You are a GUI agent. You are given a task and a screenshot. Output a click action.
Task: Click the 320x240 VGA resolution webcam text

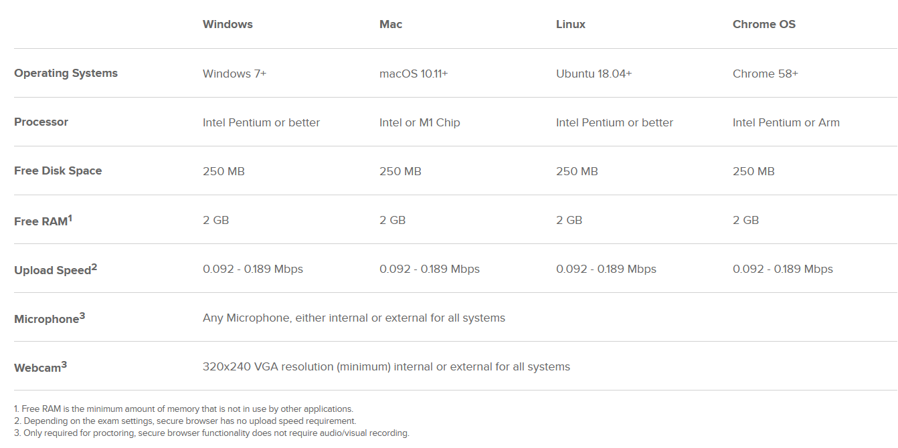[x=386, y=366]
